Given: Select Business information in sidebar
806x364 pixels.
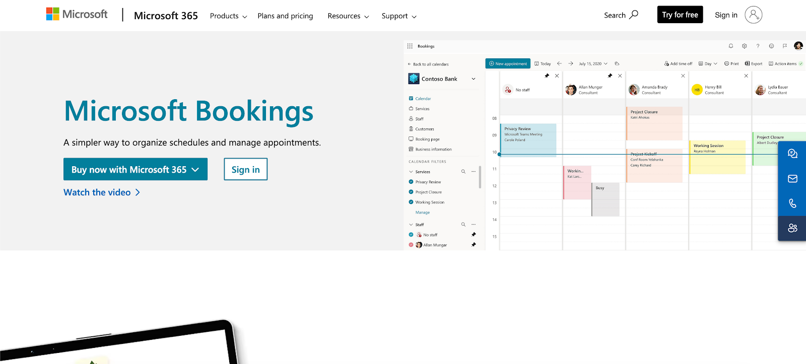Looking at the screenshot, I should (430, 149).
